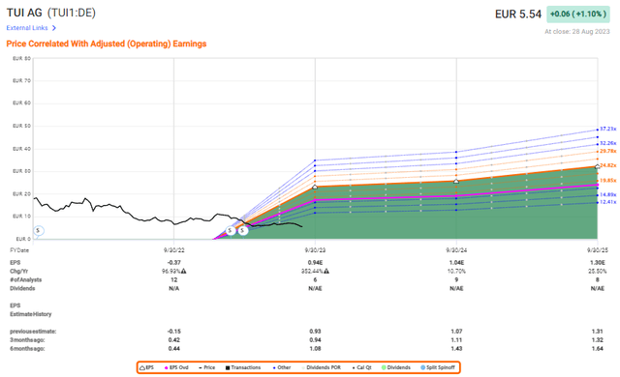
Task: Click the EUR 40 y-axis label
Action: pos(21,149)
